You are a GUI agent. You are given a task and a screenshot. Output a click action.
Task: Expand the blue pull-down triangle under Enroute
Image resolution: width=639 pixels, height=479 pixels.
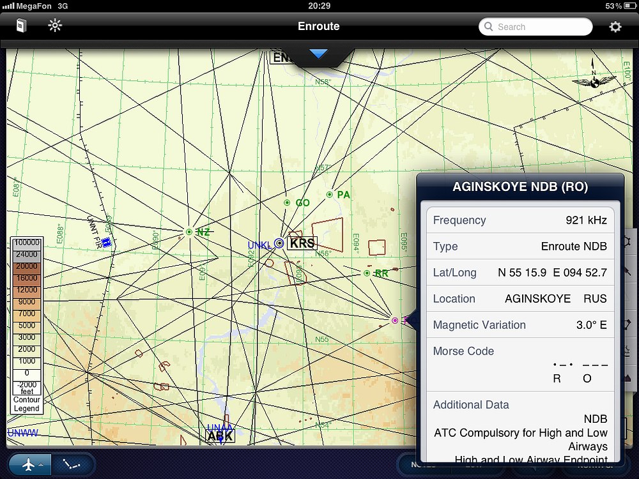[x=318, y=54]
